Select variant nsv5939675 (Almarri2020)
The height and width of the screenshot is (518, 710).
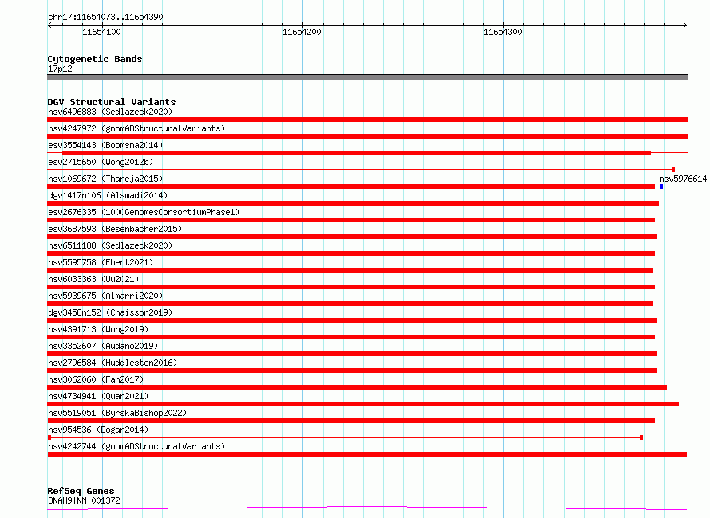click(105, 296)
